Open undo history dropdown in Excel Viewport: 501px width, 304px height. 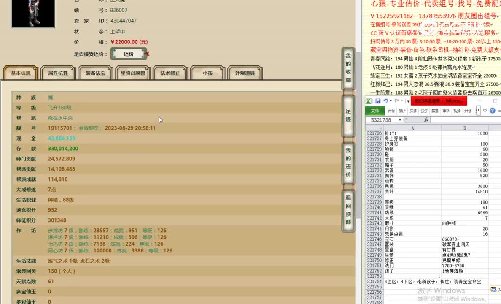tap(391, 101)
